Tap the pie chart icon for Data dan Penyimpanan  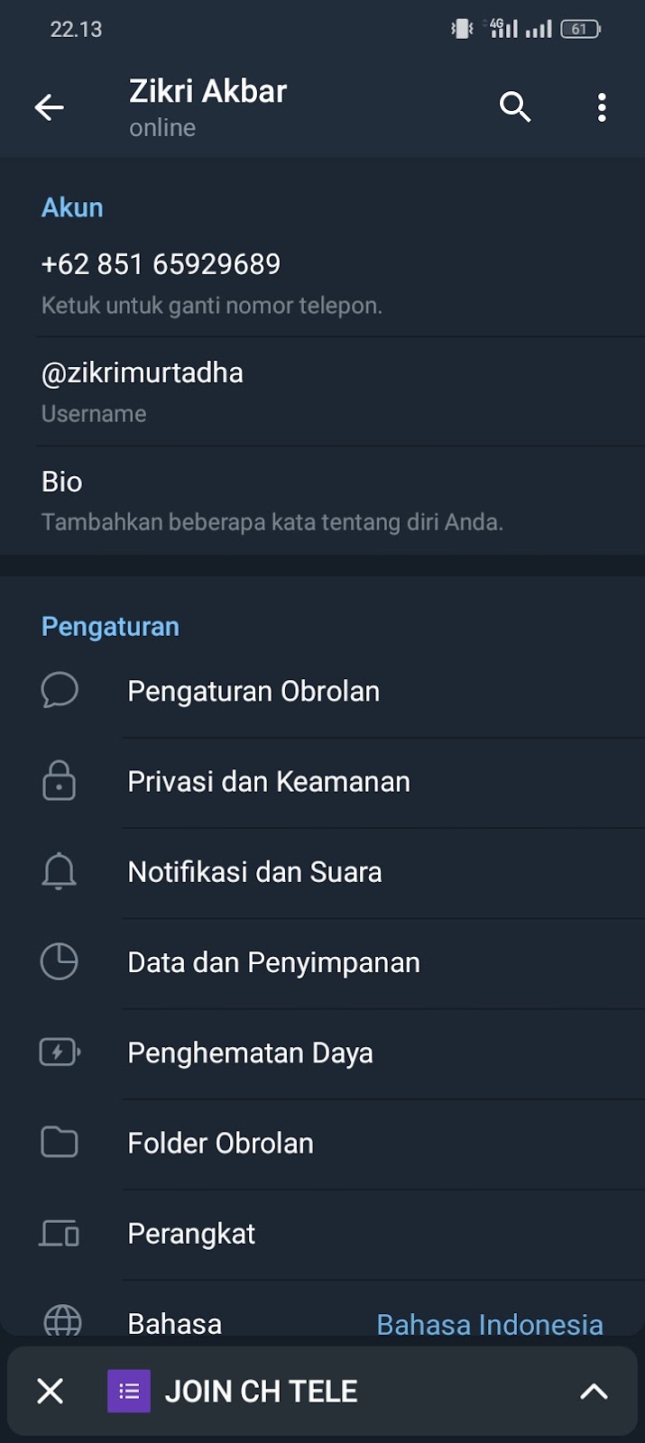tap(60, 961)
